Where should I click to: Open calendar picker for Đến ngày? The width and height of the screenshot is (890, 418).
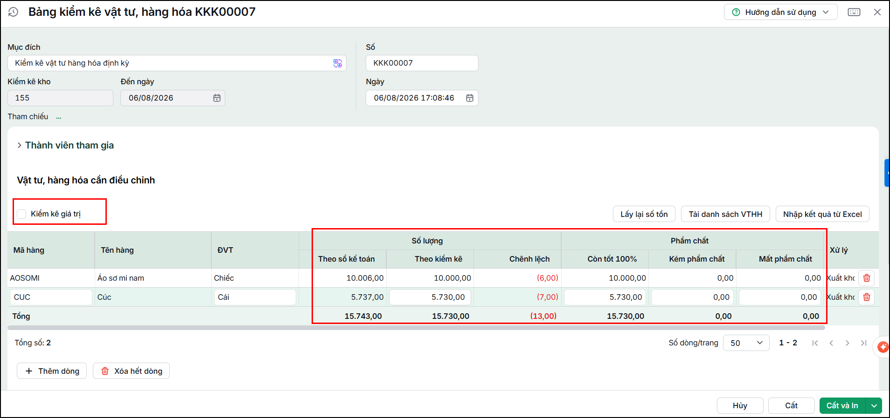tap(217, 98)
